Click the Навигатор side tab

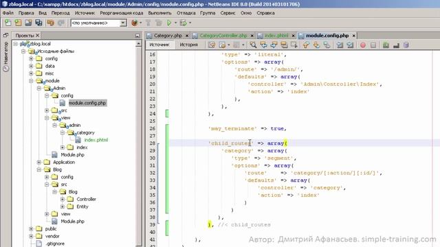[x=6, y=56]
